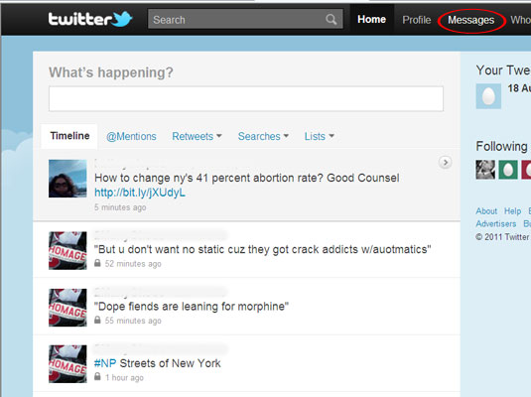The image size is (531, 397).
Task: Click lock icon on 55 minutes ago tweet
Action: pos(97,320)
